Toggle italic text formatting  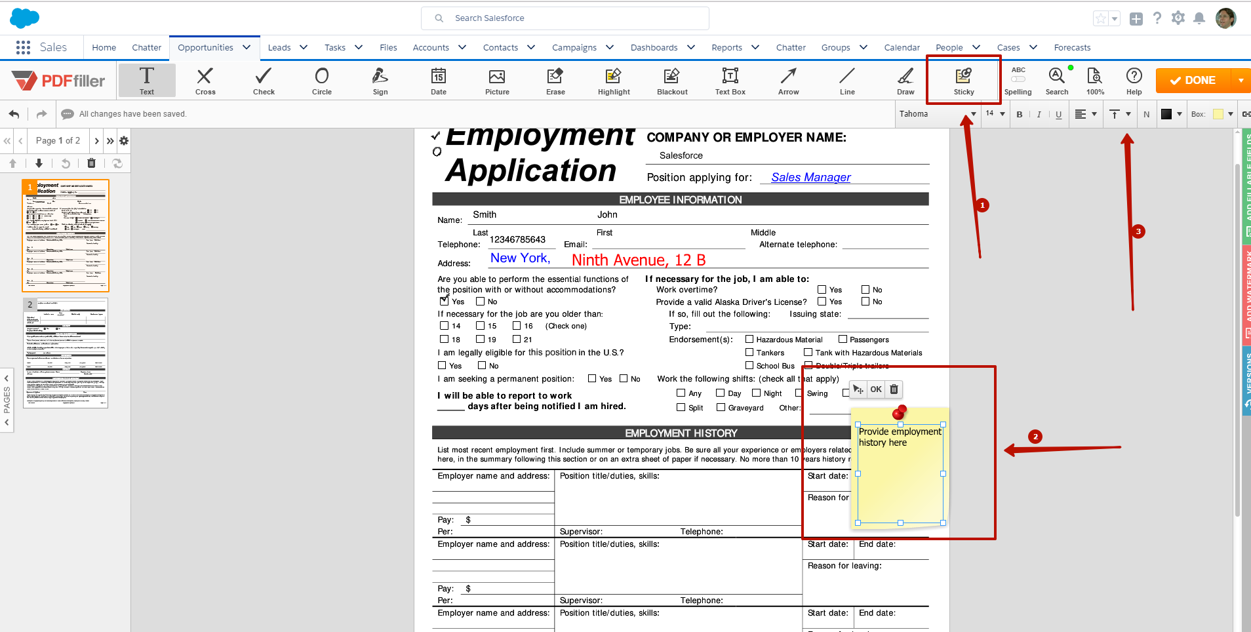pyautogui.click(x=1039, y=114)
